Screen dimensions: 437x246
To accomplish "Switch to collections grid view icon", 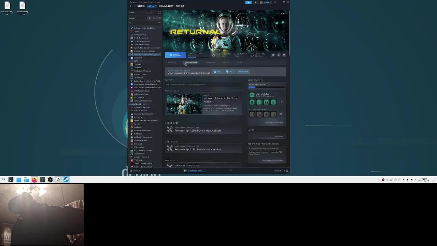I will pyautogui.click(x=159, y=13).
